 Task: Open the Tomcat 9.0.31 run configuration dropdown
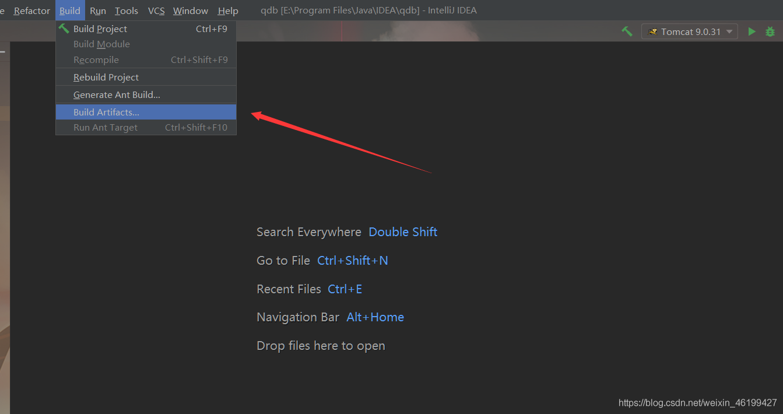[690, 31]
